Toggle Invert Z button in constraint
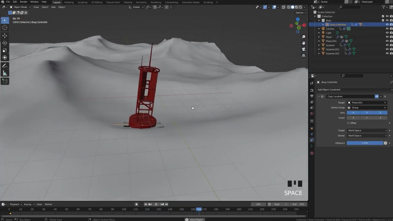This screenshot has width=393, height=221. point(380,118)
